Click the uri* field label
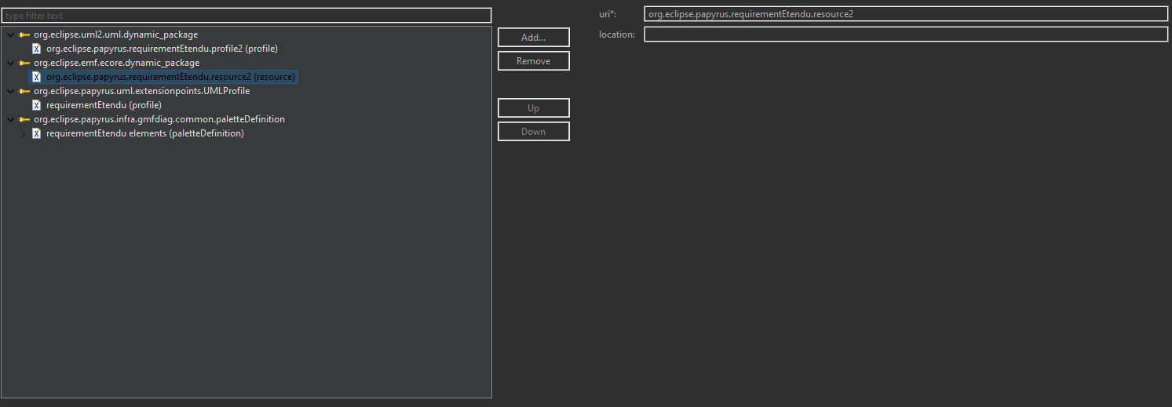Viewport: 1172px width, 407px height. (607, 14)
